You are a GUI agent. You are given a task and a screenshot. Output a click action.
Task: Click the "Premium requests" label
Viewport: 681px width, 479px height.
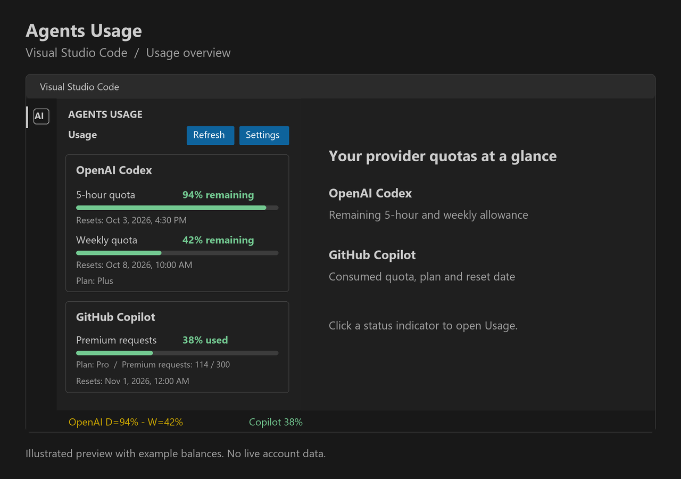(x=117, y=340)
